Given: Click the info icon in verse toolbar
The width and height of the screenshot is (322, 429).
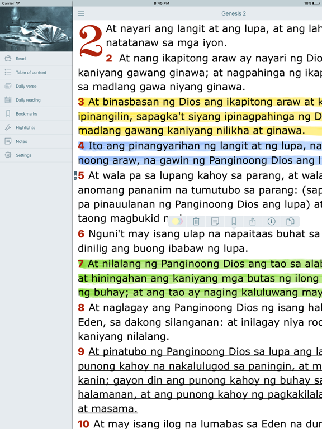Looking at the screenshot, I should click(x=271, y=221).
